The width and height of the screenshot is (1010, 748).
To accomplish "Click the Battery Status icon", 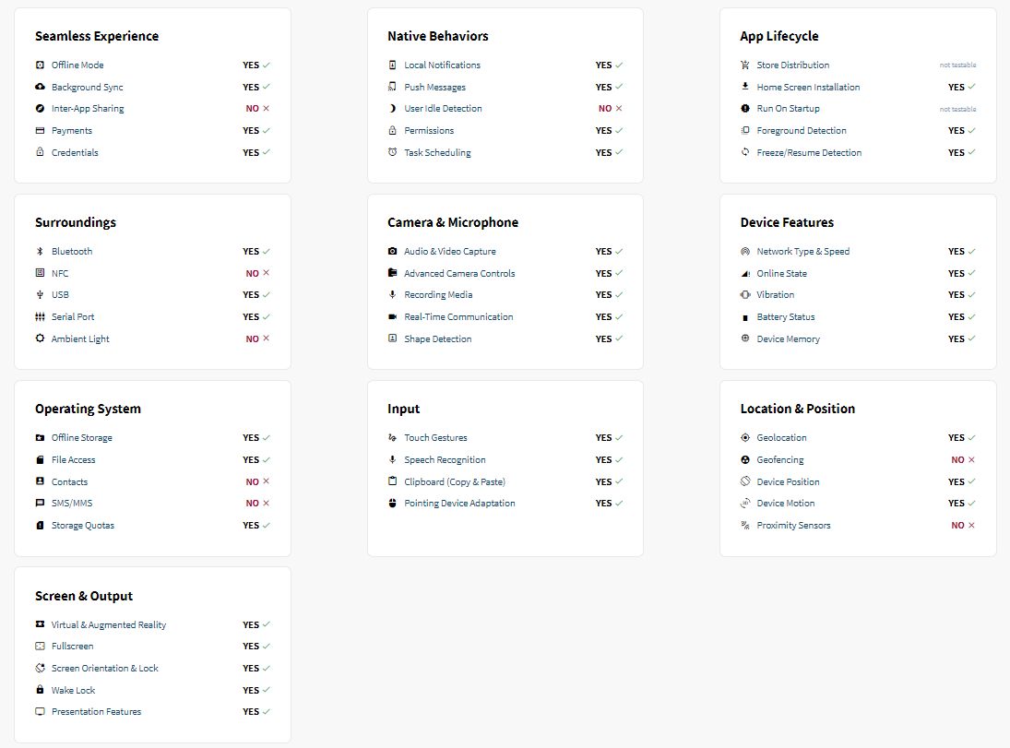I will [x=745, y=317].
